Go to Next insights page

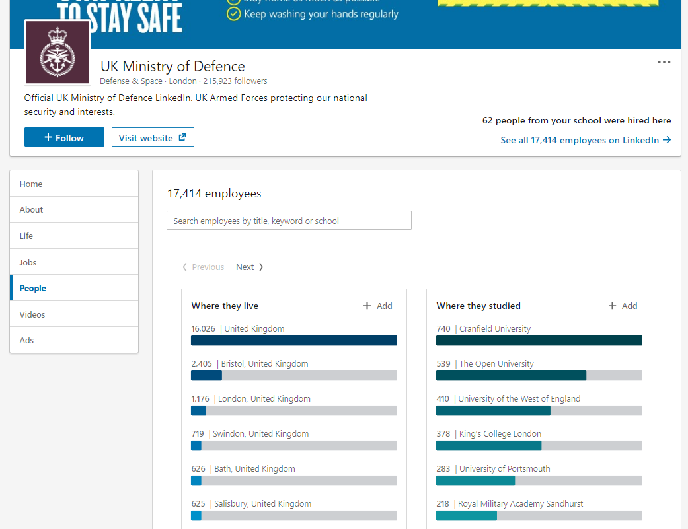pos(250,267)
